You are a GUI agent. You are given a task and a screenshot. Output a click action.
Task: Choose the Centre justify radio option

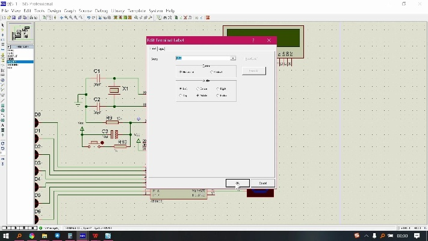[198, 89]
